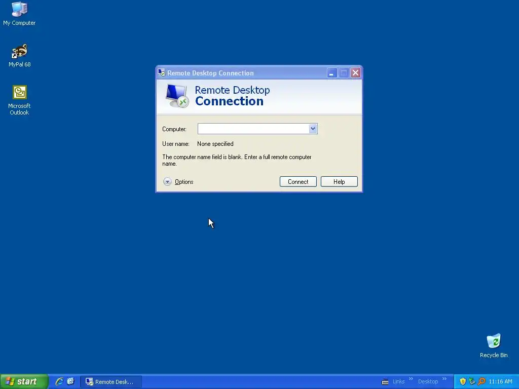This screenshot has height=389, width=519.
Task: Click the Remote Desk... taskbar button
Action: 111,382
